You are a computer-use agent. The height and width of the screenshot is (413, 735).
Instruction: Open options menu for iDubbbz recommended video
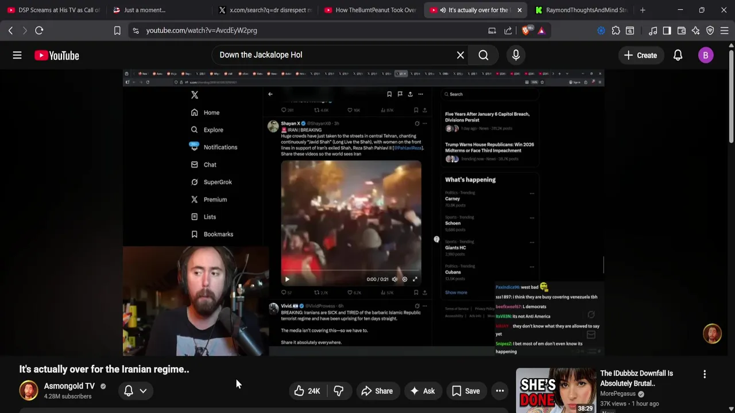(705, 374)
